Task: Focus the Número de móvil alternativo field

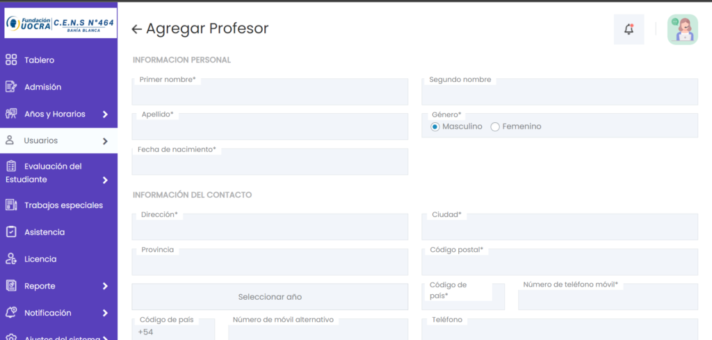Action: (x=318, y=330)
